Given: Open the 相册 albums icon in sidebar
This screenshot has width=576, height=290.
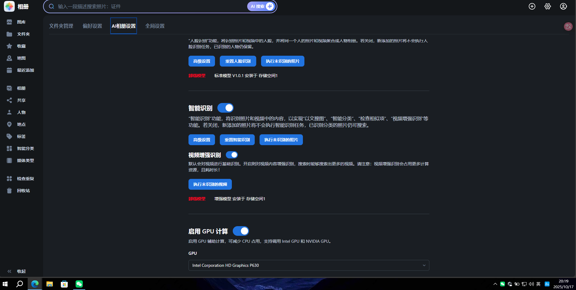Looking at the screenshot, I should (9, 88).
